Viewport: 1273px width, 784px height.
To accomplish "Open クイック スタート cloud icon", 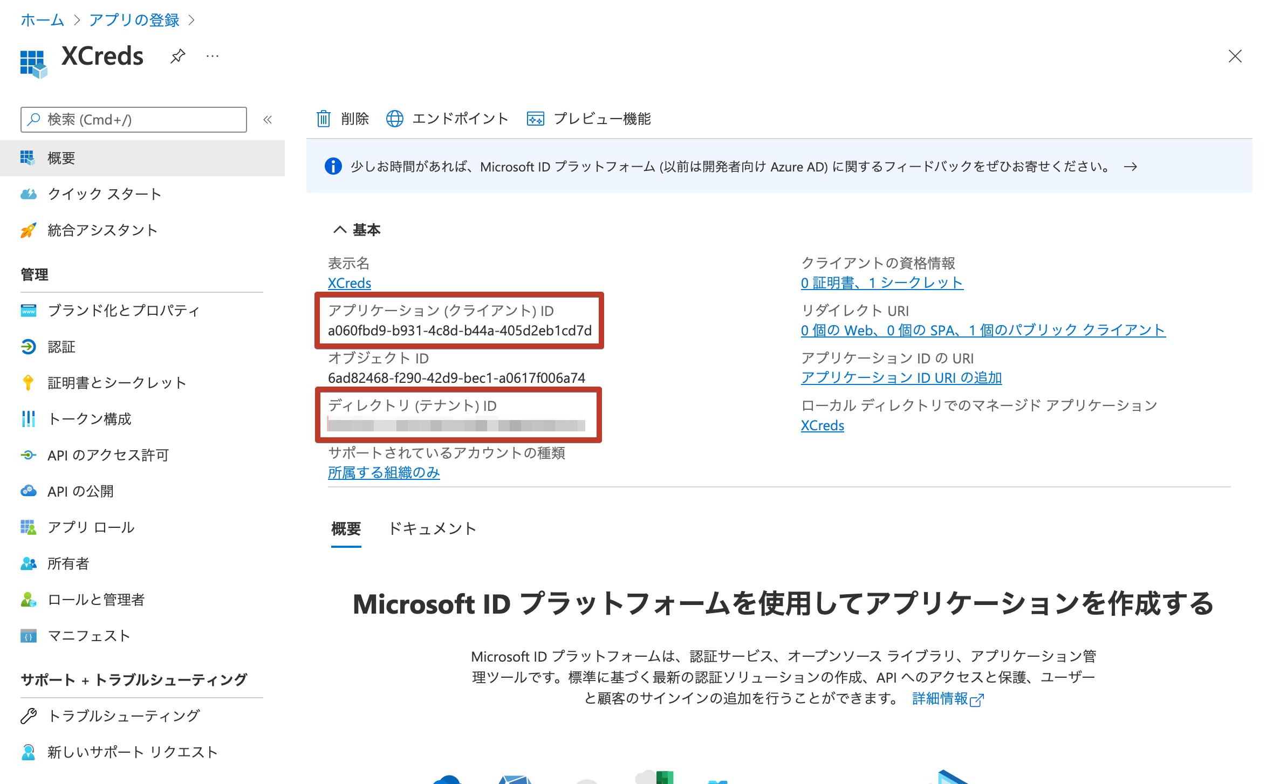I will click(28, 194).
